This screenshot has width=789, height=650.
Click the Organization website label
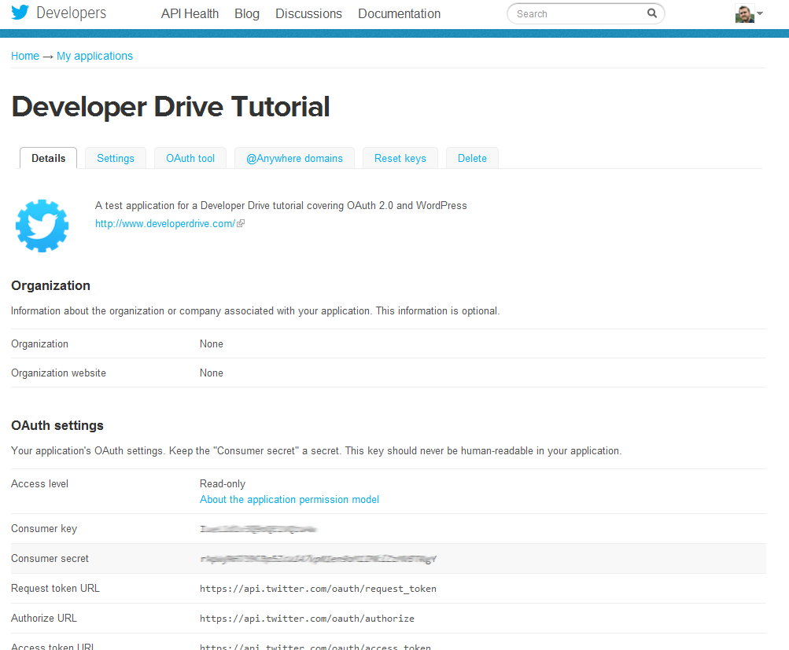58,373
